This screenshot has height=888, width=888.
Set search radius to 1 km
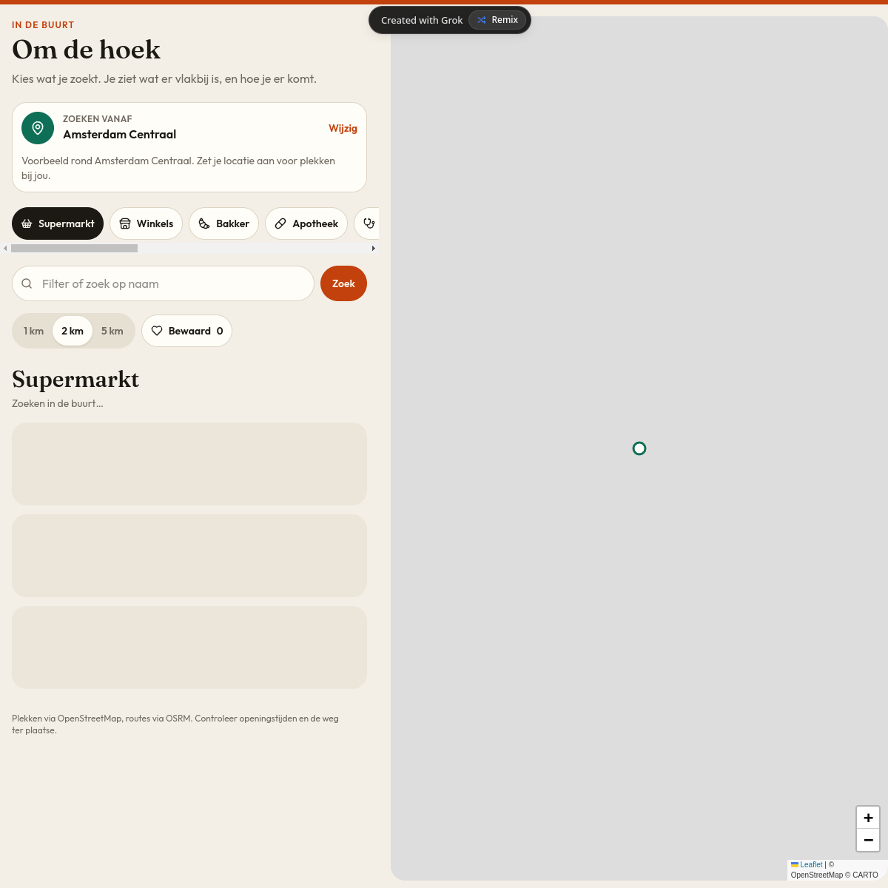[33, 331]
